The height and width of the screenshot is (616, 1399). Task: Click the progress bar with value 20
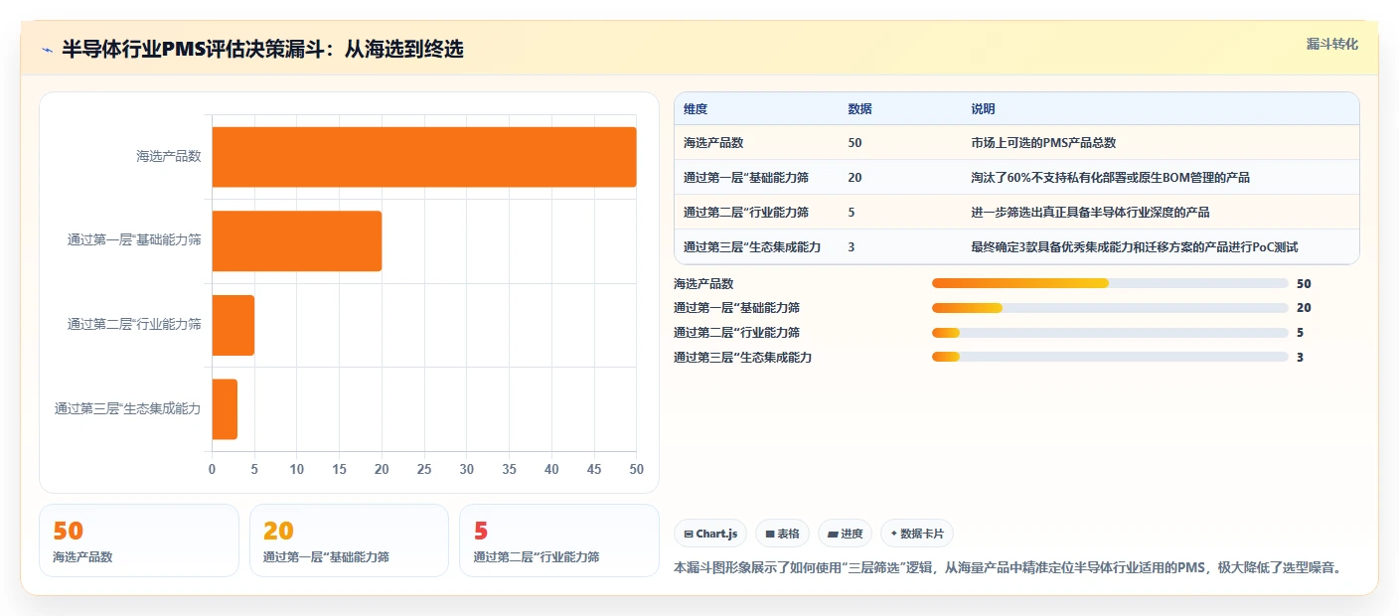point(1110,308)
